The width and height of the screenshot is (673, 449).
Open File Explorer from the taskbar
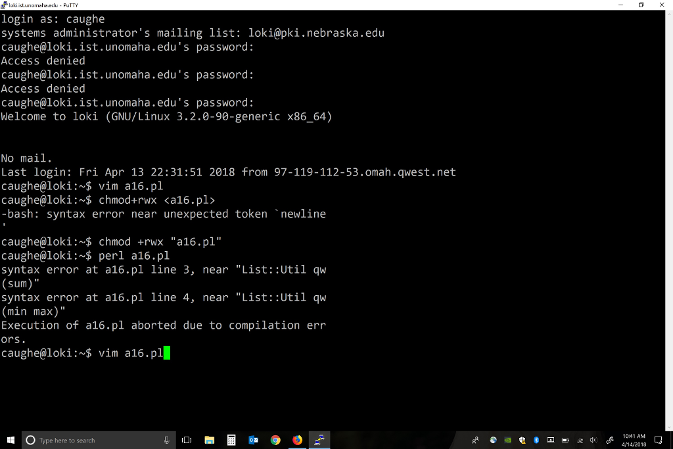[x=210, y=440]
